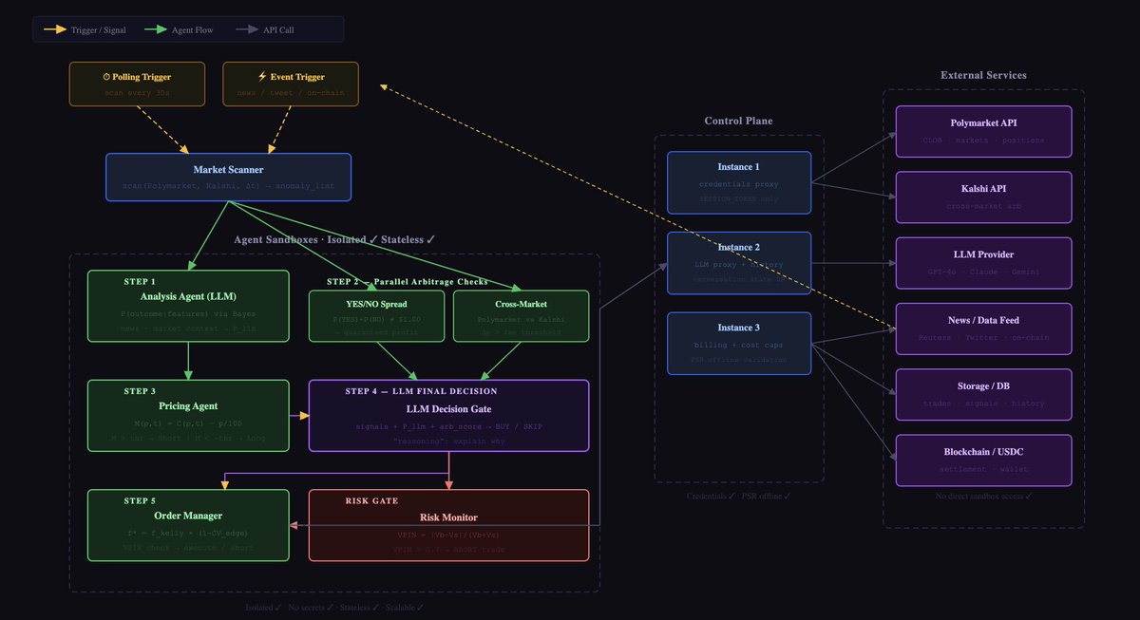1140x620 pixels.
Task: Click Instance 2 LLM proxy box
Action: click(738, 263)
